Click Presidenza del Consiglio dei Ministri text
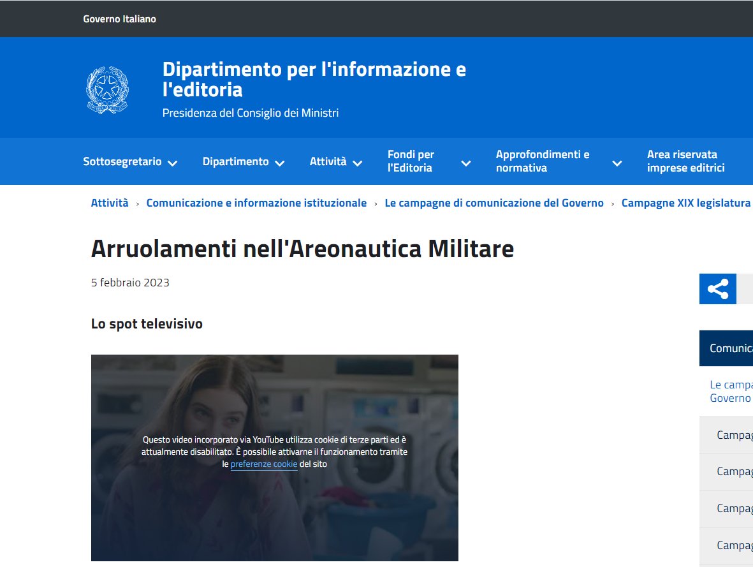Image resolution: width=753 pixels, height=567 pixels. coord(250,113)
